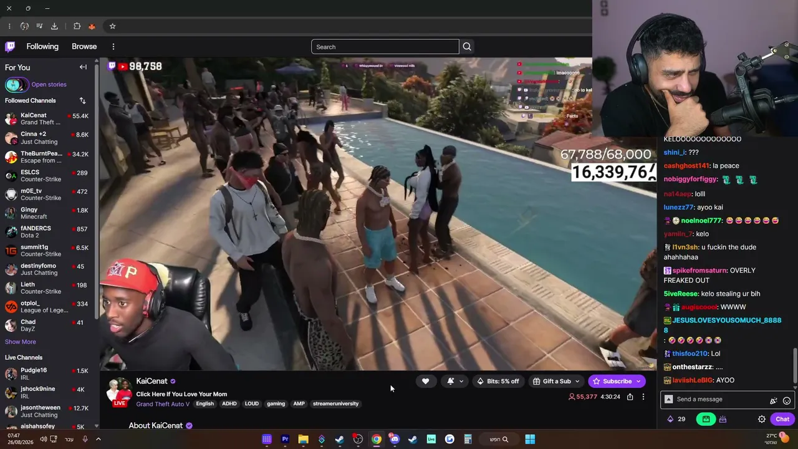Click the AMP stream tag
Screen dimensions: 798x449
[x=299, y=403]
